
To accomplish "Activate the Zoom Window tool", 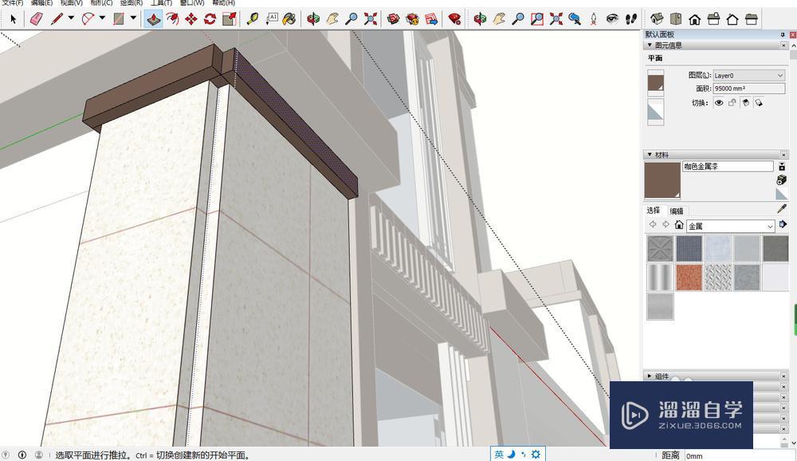I will [536, 19].
